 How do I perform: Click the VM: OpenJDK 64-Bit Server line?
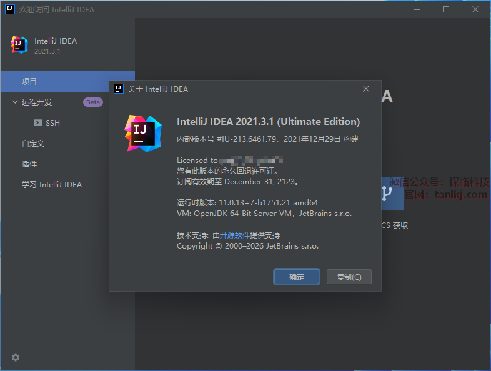tap(264, 214)
